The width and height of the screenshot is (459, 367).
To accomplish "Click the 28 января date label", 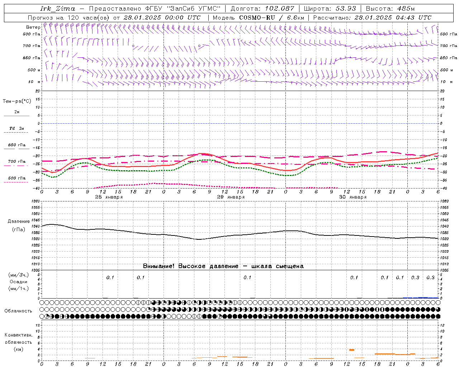I will [109, 197].
